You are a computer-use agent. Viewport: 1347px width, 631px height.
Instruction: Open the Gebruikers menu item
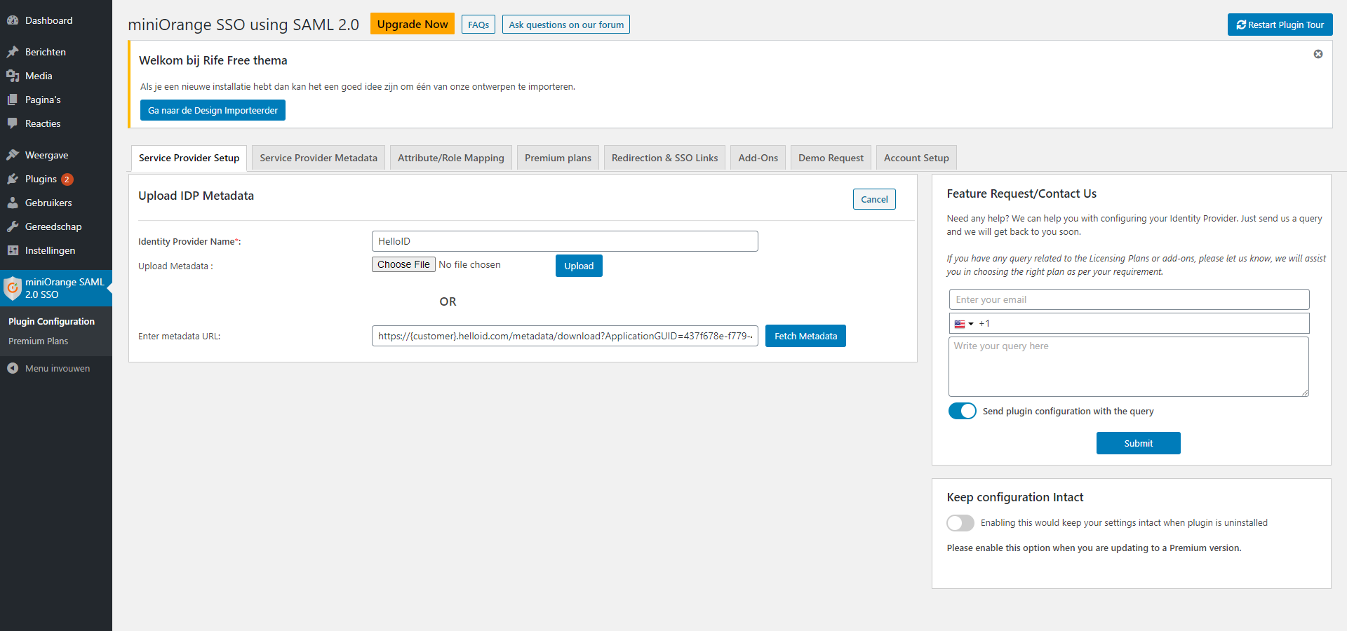(x=56, y=203)
